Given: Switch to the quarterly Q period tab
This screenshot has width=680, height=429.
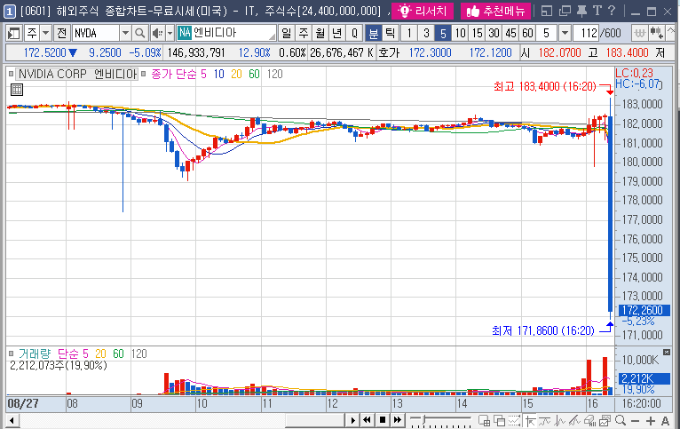Looking at the screenshot, I should [x=354, y=33].
